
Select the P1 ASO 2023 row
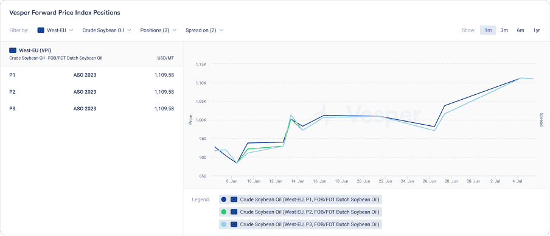pyautogui.click(x=91, y=75)
